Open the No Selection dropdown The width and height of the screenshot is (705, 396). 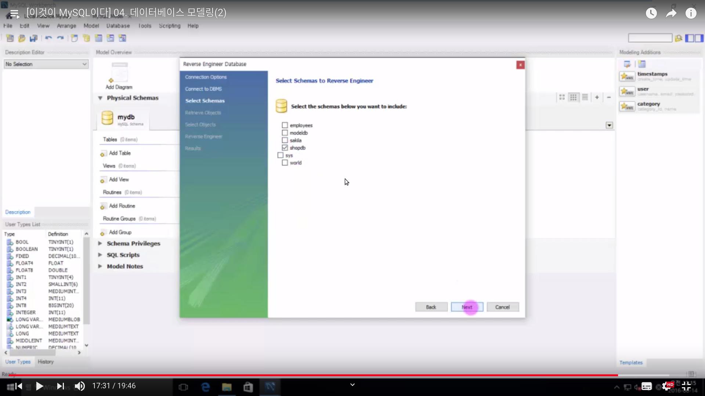pyautogui.click(x=46, y=64)
